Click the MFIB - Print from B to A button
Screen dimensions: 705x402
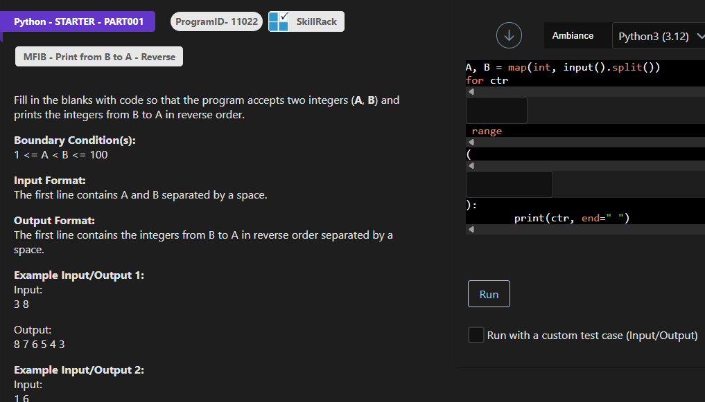[98, 56]
